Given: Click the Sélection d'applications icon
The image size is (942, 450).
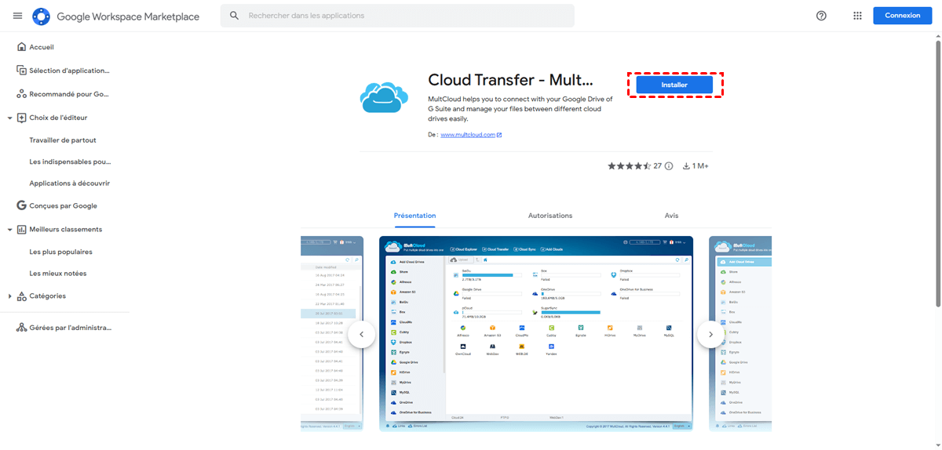Looking at the screenshot, I should [22, 71].
